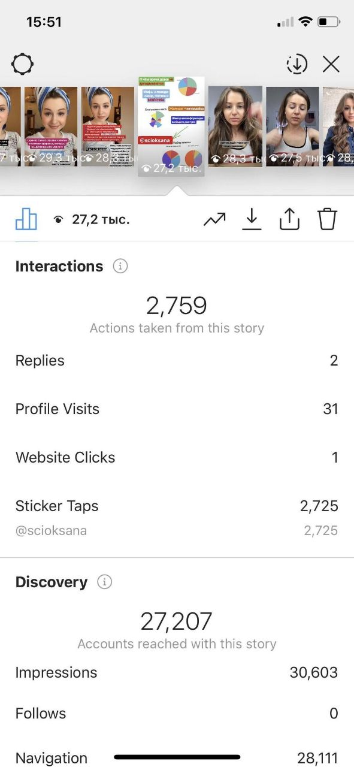Select the bar chart insights tab

click(26, 219)
